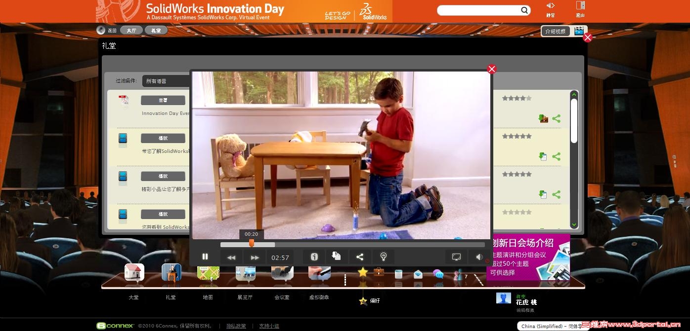Play the 精彩小品 video entry
690x331 pixels.
(163, 176)
